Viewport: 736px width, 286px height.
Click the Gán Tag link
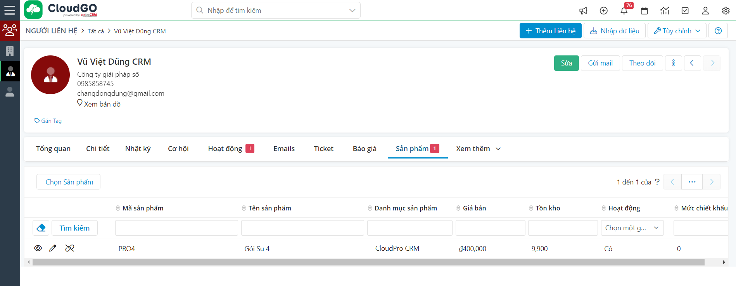48,121
